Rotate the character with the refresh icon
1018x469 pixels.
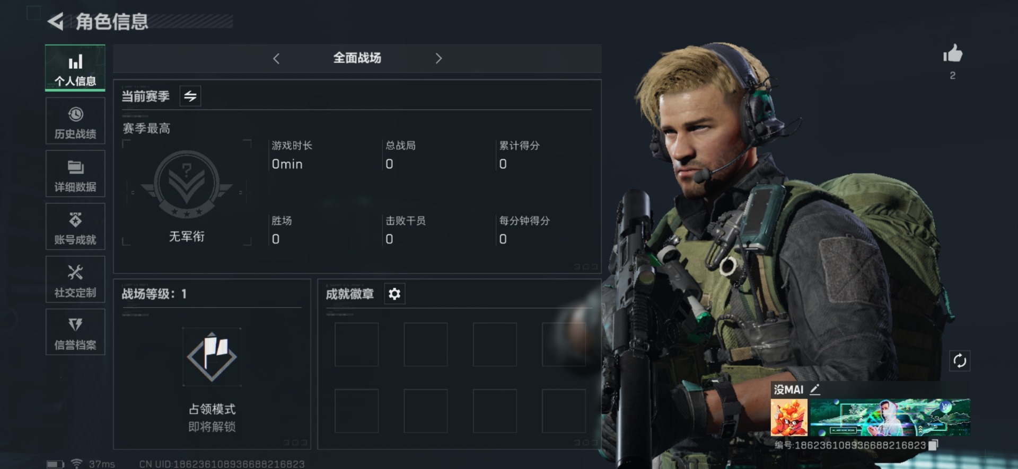pyautogui.click(x=960, y=361)
